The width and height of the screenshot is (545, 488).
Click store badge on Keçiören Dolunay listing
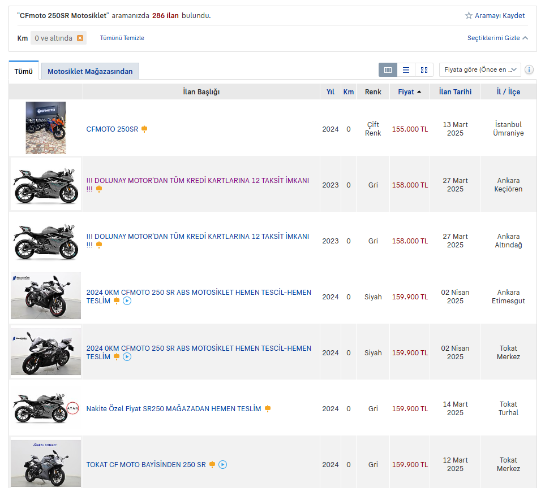(x=99, y=189)
